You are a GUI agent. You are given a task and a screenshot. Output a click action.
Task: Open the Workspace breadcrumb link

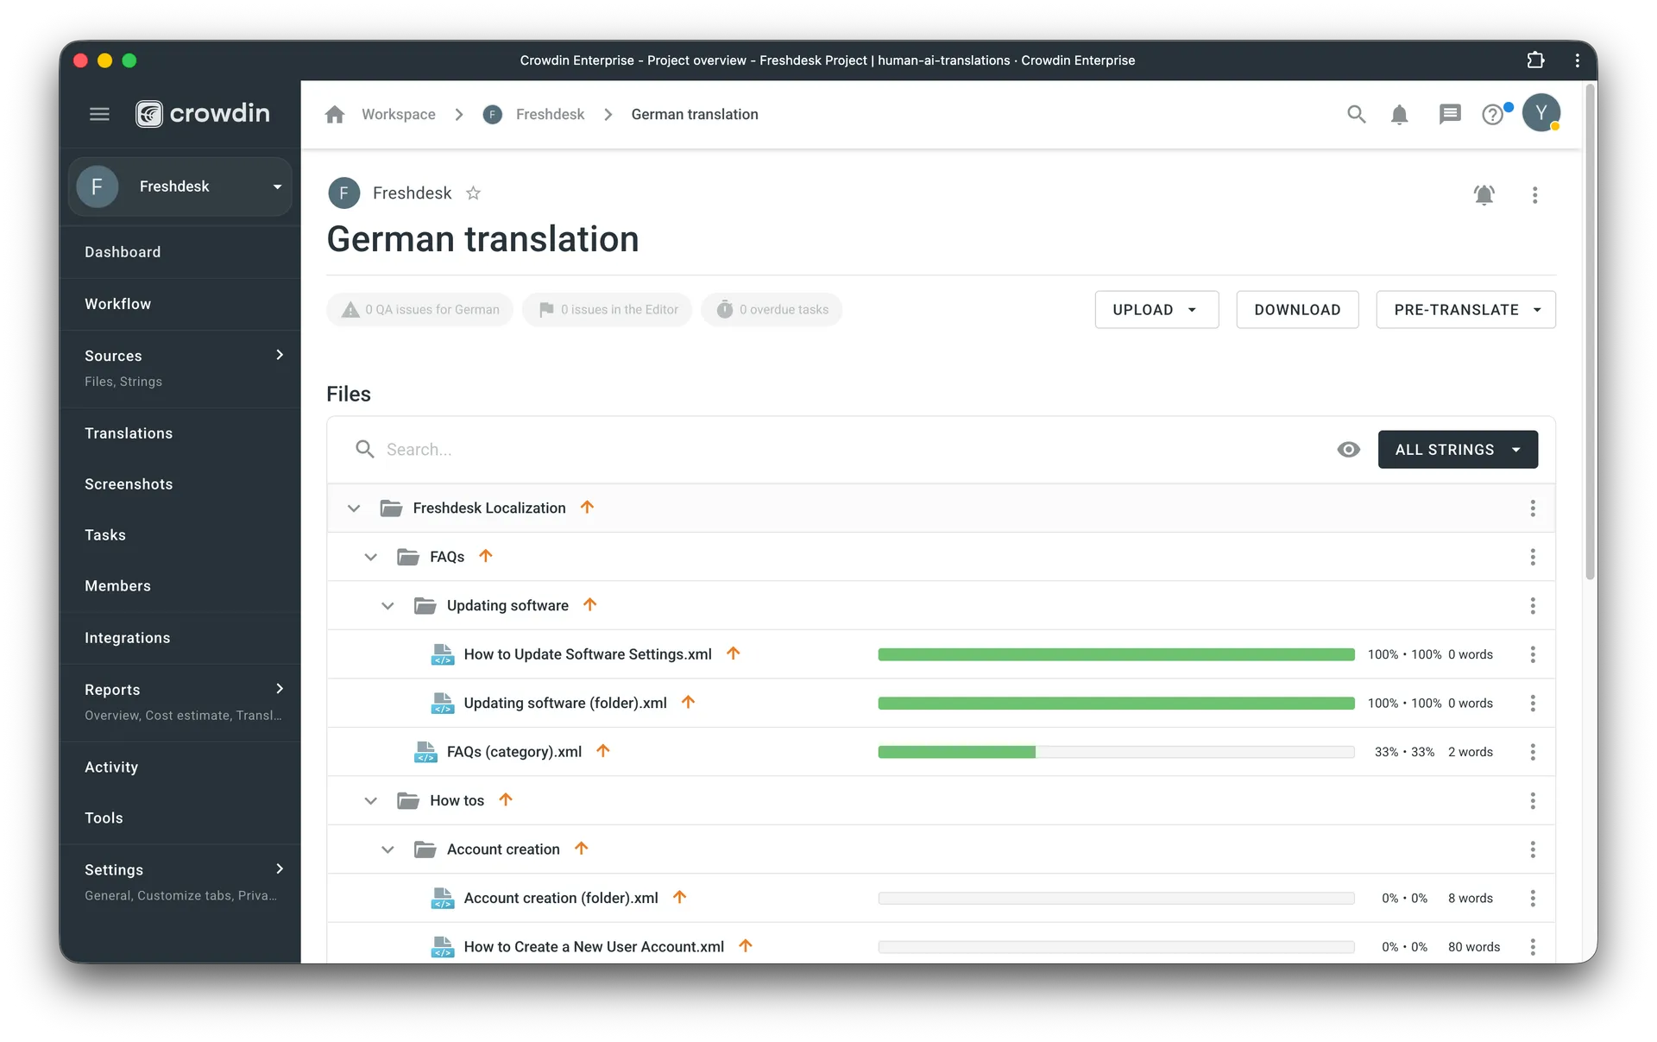point(398,114)
